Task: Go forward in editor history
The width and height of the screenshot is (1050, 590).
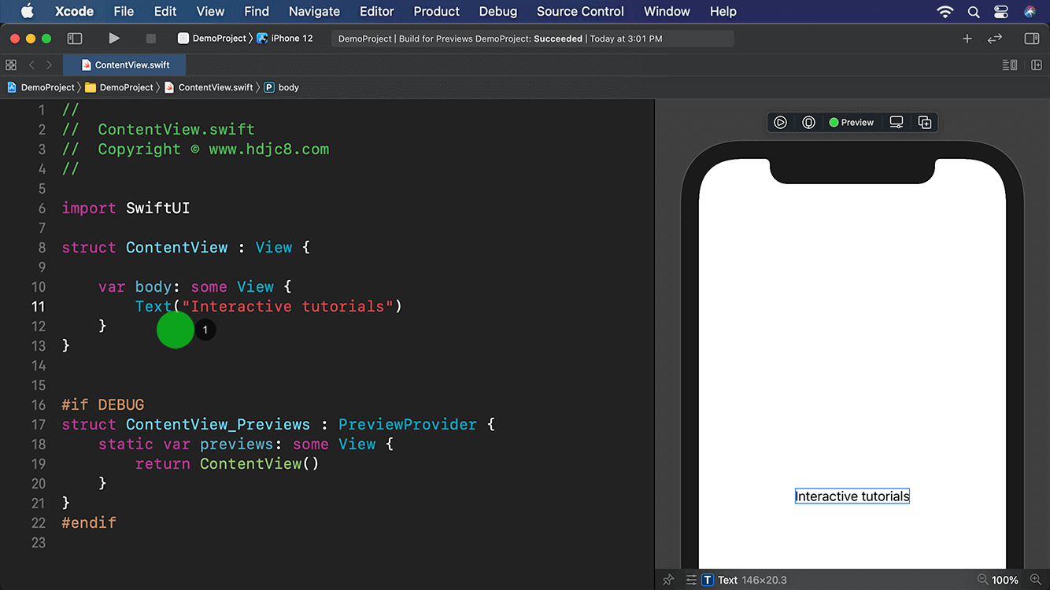Action: 50,65
